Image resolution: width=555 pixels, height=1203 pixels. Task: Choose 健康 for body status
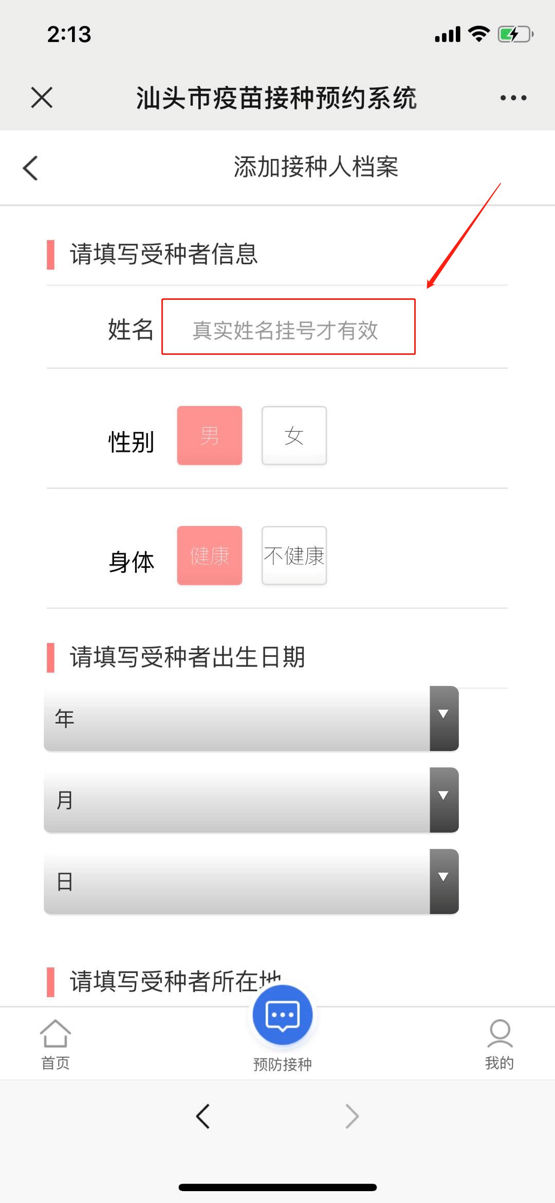pyautogui.click(x=210, y=555)
